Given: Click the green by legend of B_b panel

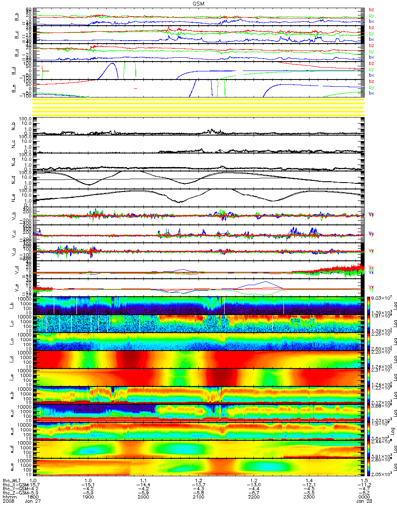Looking at the screenshot, I should click(371, 15).
